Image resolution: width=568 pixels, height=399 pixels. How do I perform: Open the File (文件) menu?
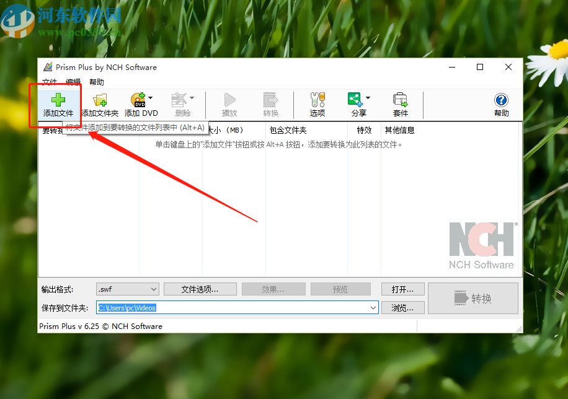50,82
